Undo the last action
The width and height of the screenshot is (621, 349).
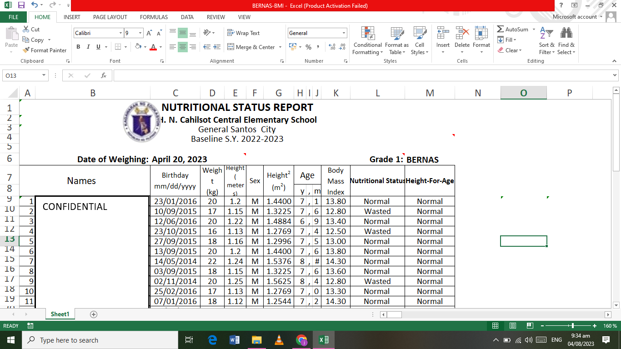pyautogui.click(x=35, y=5)
